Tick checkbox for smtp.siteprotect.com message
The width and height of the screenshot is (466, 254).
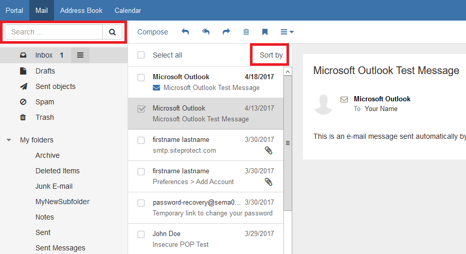click(141, 140)
